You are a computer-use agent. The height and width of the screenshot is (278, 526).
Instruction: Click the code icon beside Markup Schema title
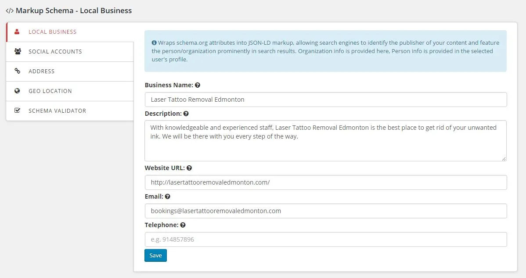(10, 11)
